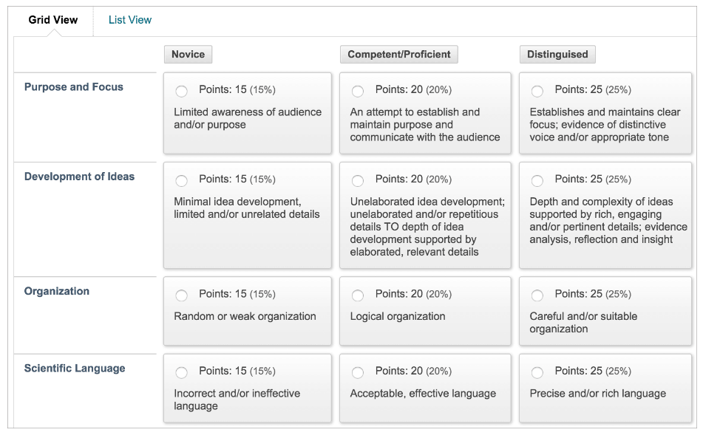Click the Purpose and Focus row label
Viewport: 703px width, 438px height.
click(74, 86)
